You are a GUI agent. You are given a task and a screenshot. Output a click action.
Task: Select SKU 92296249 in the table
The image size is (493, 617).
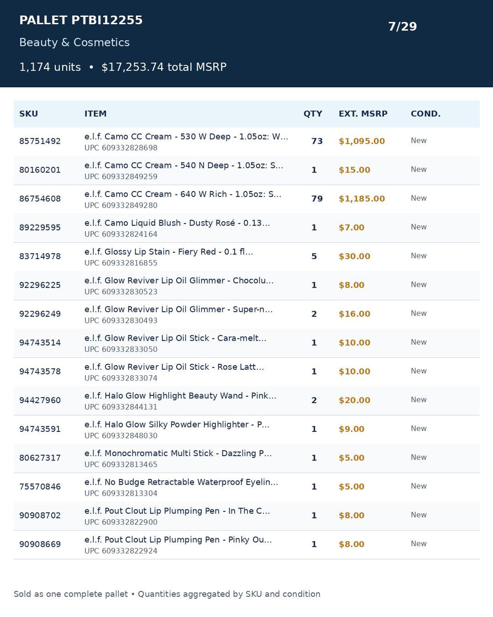(40, 314)
